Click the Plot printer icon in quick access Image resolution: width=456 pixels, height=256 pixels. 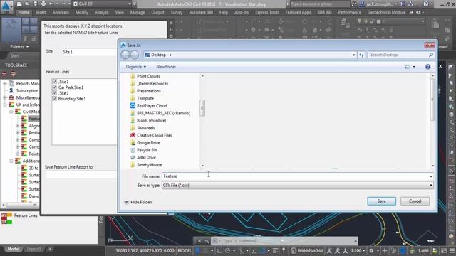point(43,4)
